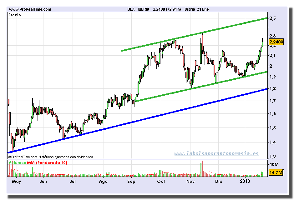Viewport: 294px width, 200px height.
Task: Click the Oct month label
Action: pyautogui.click(x=161, y=181)
